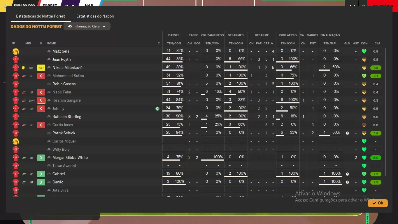Click the person info icon beside Matz Sels
Image resolution: width=398 pixels, height=224 pixels.
49,51
